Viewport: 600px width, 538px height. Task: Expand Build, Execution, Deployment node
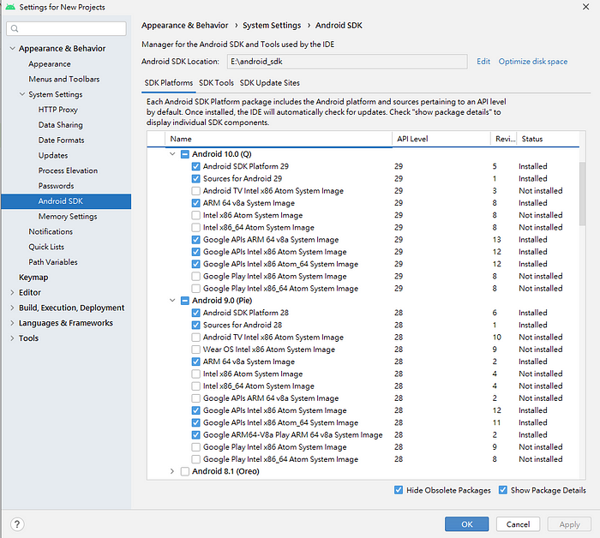pos(12,308)
